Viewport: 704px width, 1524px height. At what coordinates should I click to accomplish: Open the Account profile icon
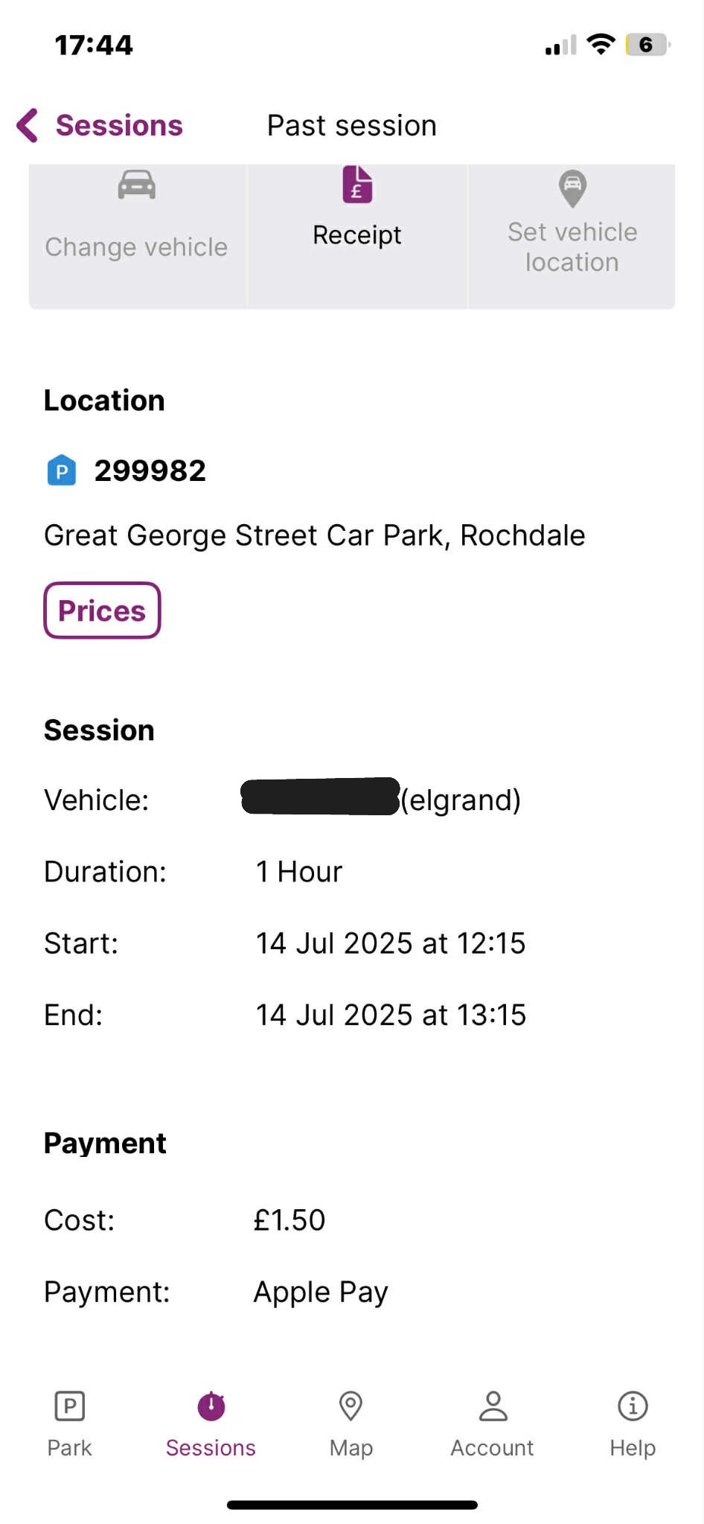click(x=493, y=1406)
